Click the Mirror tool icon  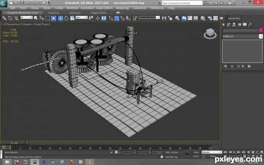(164, 18)
